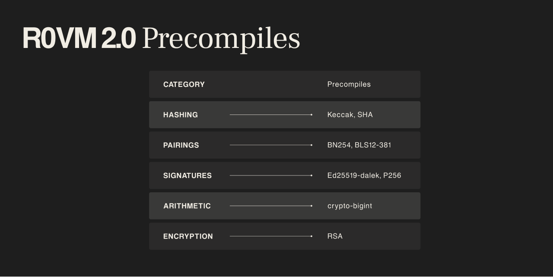The image size is (553, 277).
Task: Click the RSA value
Action: (335, 236)
